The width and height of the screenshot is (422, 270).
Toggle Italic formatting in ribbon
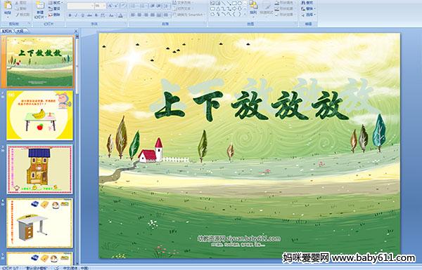(76, 15)
